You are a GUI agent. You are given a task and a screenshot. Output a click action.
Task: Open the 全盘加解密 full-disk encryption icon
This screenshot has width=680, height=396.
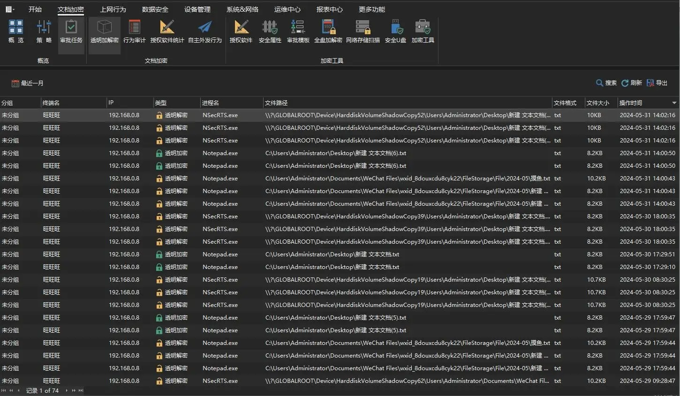328,27
